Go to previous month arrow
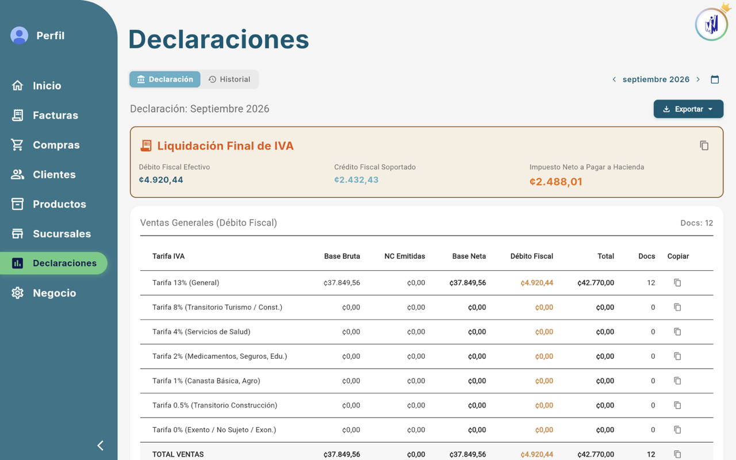736x460 pixels. pos(614,79)
